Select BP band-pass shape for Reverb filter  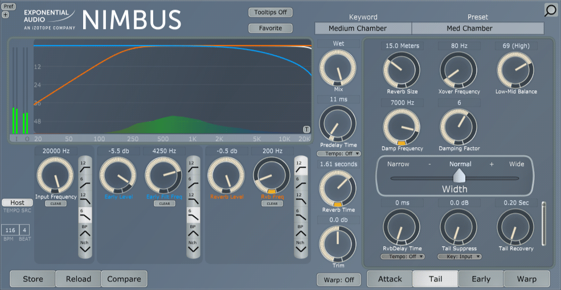click(x=301, y=231)
